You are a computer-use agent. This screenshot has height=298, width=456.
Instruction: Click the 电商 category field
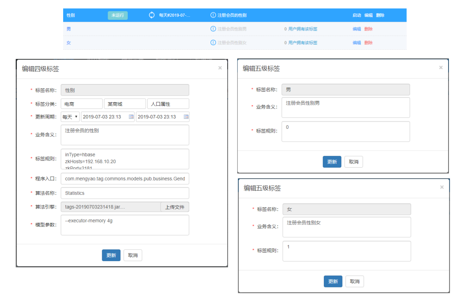[x=82, y=104]
